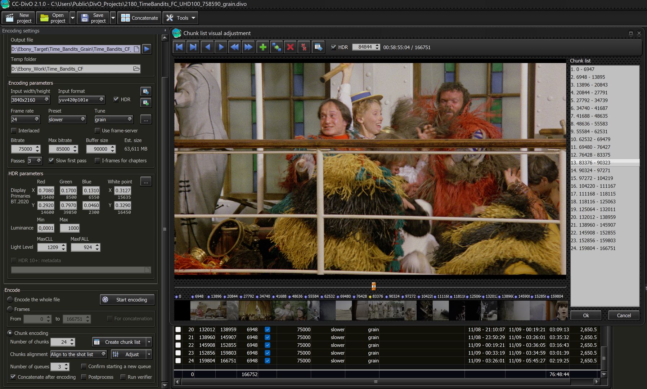Enable Use frame-server checkbox

coord(97,130)
